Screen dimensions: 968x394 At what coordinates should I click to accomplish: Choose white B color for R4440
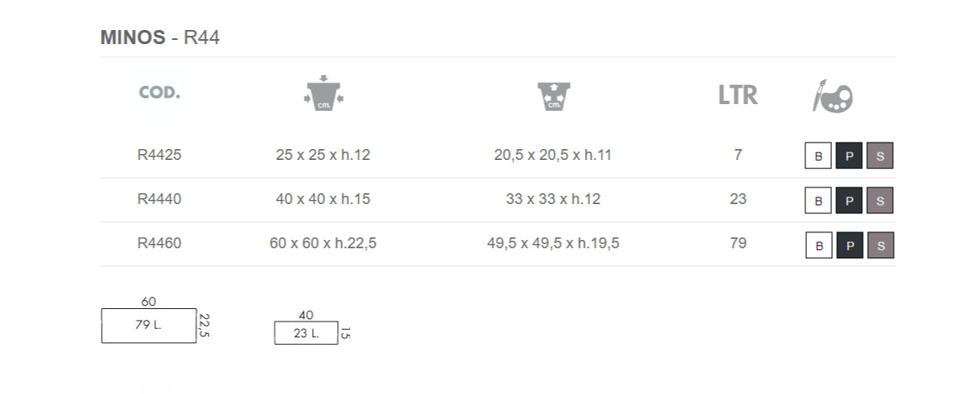tap(818, 201)
